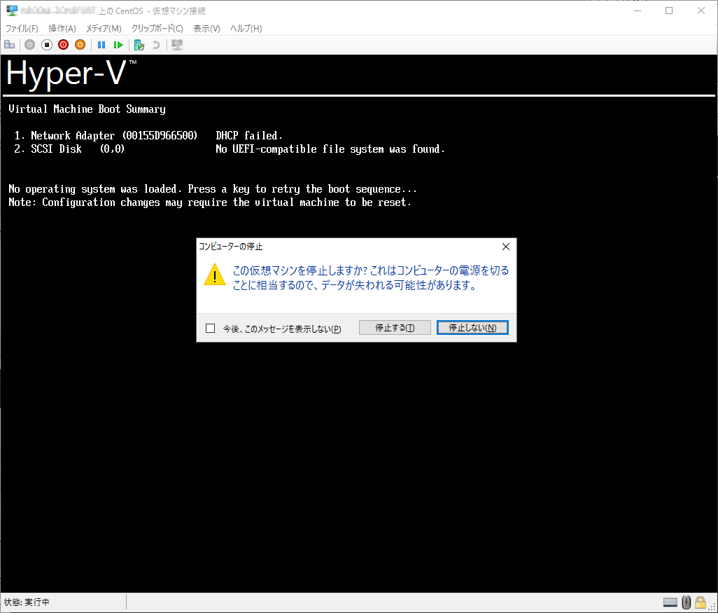Click the 状態: 実行中 status text

tap(27, 602)
